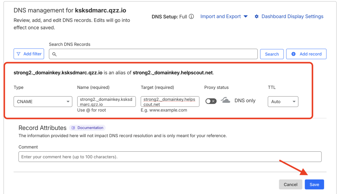Open the TTL dropdown set to Auto
Screen dimensions: 338x194
[283, 102]
